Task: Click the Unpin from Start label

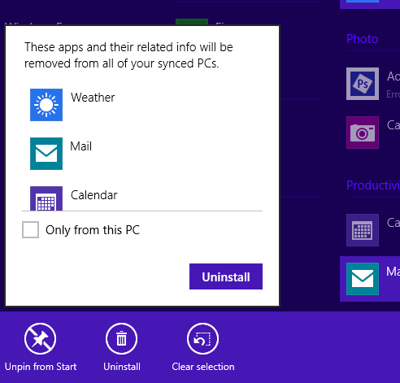Action: pos(41,367)
